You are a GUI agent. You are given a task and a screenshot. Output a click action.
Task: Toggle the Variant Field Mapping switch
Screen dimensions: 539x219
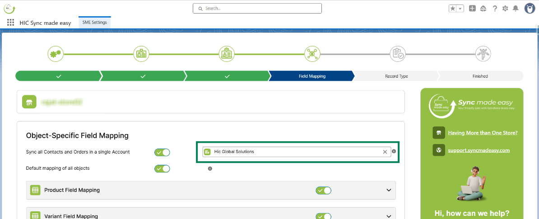point(324,216)
